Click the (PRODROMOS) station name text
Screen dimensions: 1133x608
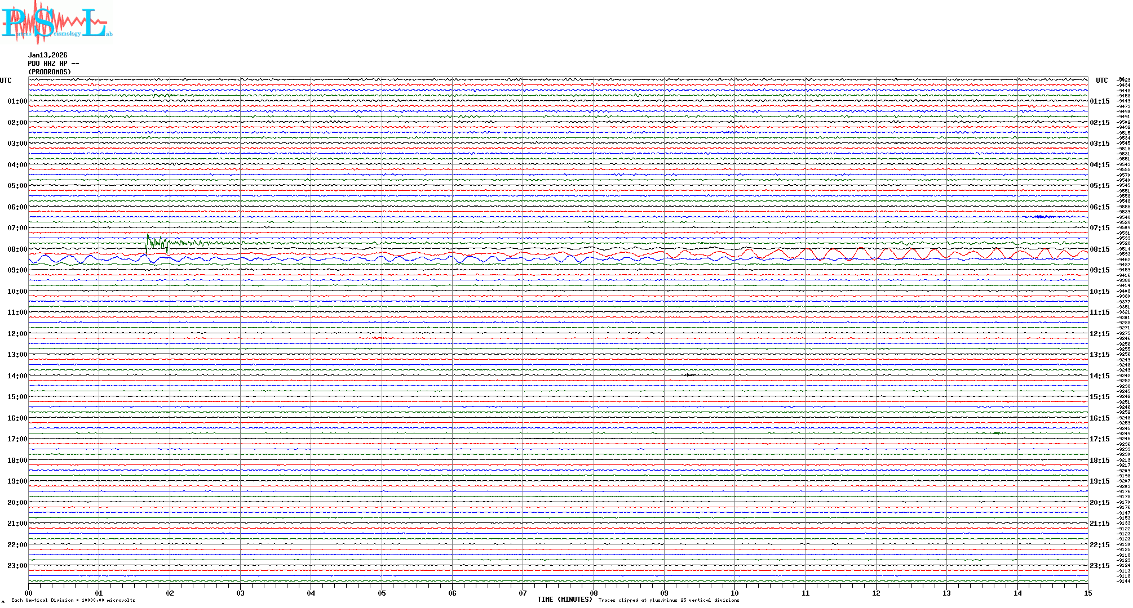[x=50, y=72]
